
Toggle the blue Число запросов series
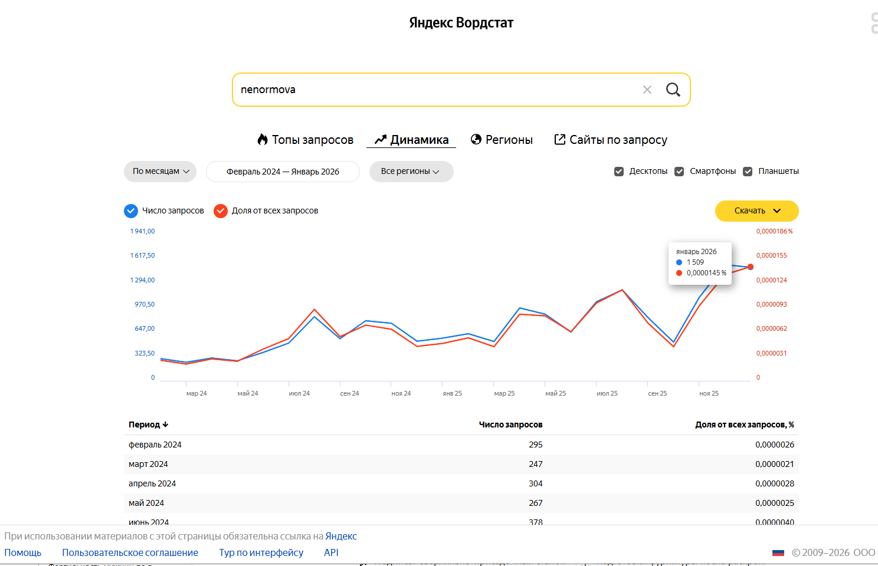(x=131, y=211)
